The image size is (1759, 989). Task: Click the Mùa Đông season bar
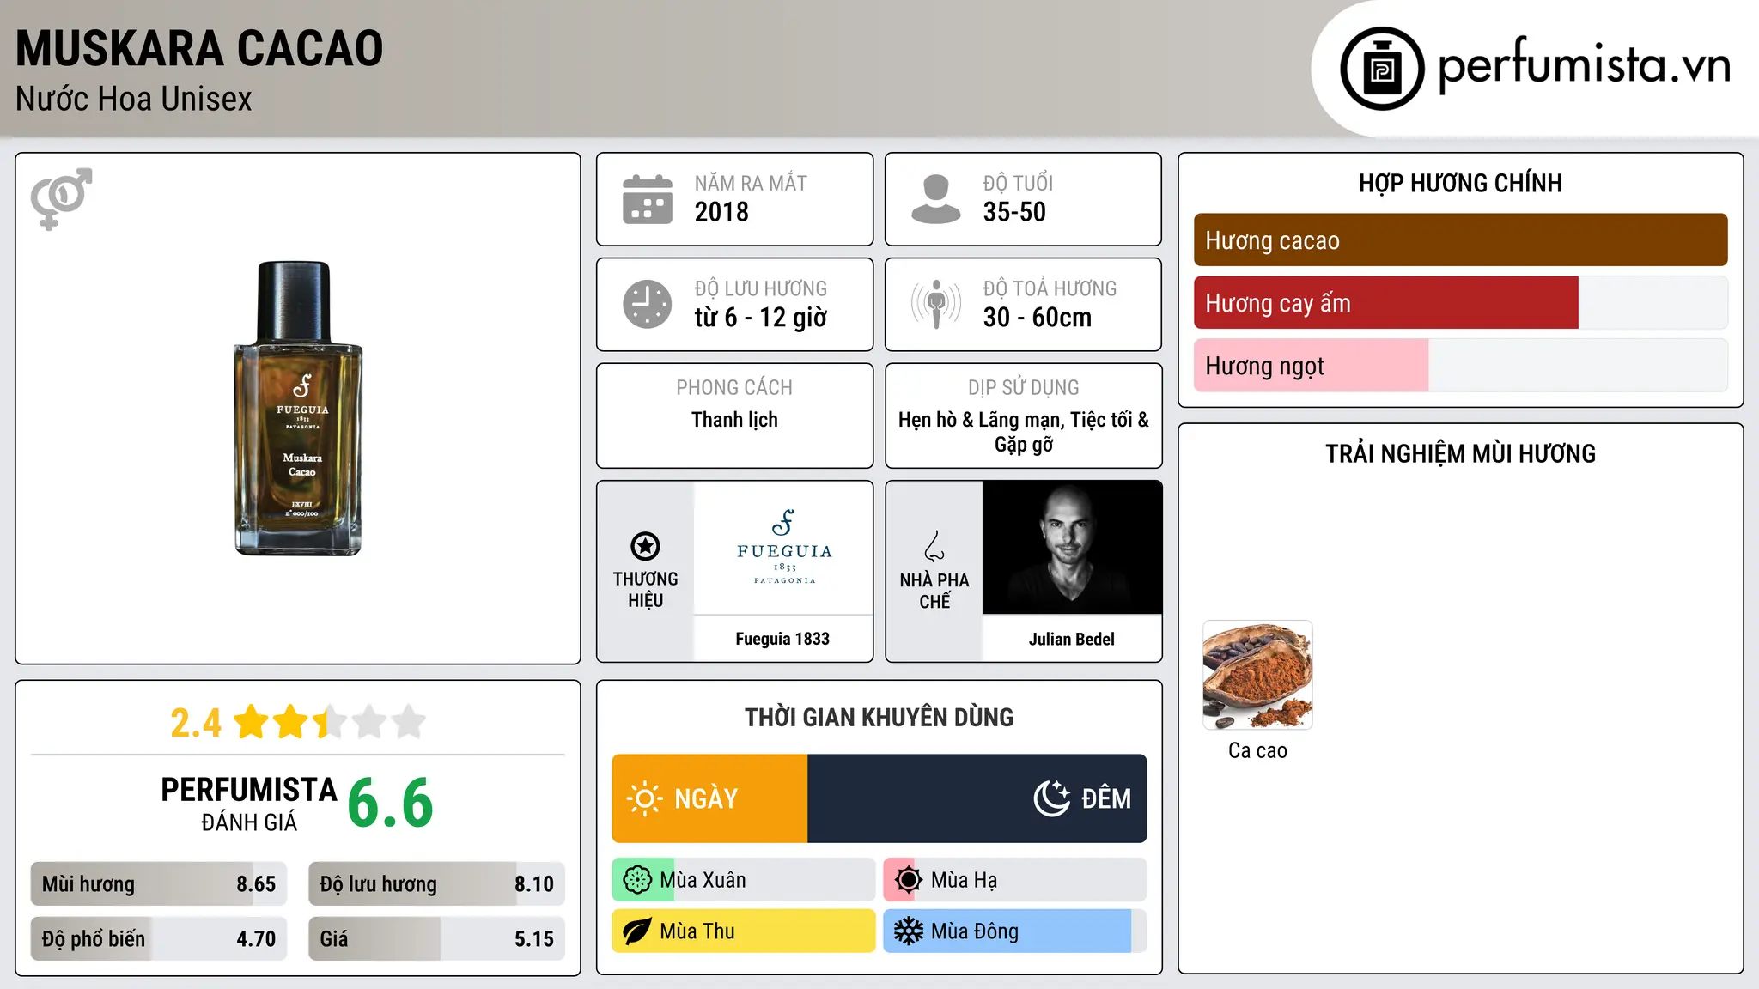tap(1015, 931)
